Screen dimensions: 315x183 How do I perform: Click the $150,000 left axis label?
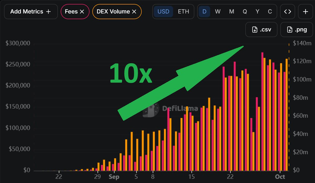click(x=18, y=107)
